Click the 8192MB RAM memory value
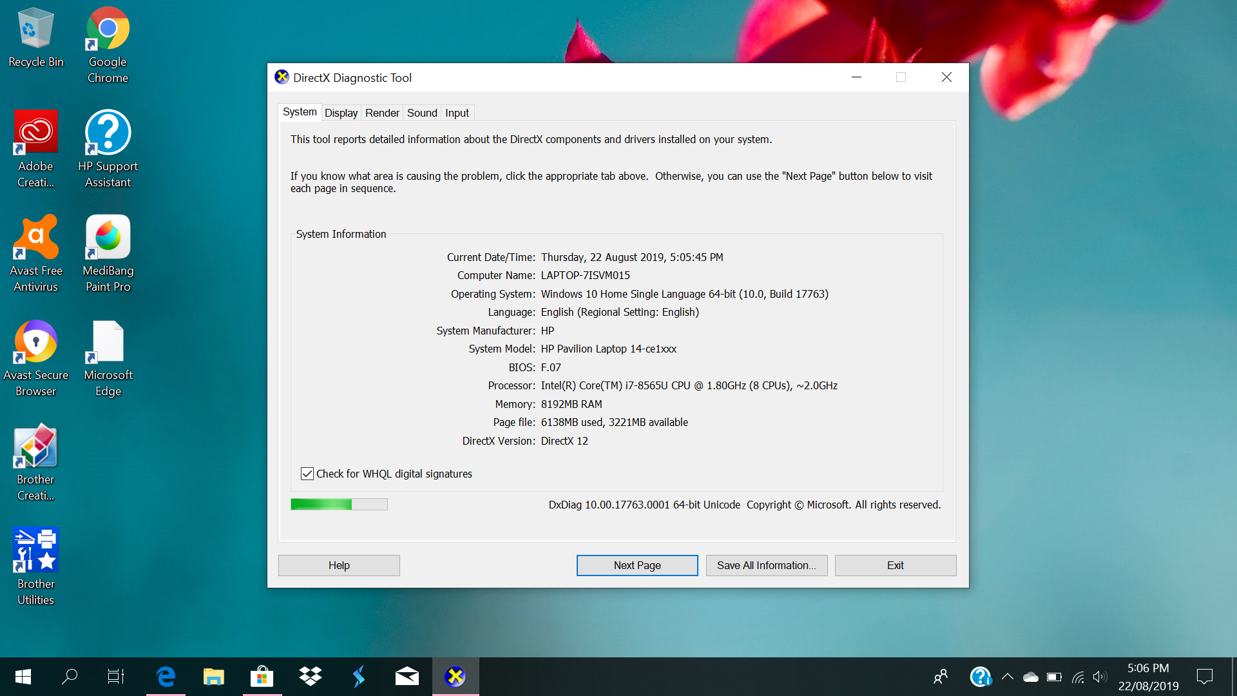The image size is (1237, 696). (x=571, y=404)
